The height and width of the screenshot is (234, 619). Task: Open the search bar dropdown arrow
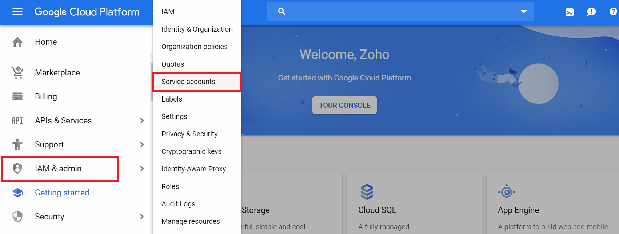pyautogui.click(x=524, y=12)
